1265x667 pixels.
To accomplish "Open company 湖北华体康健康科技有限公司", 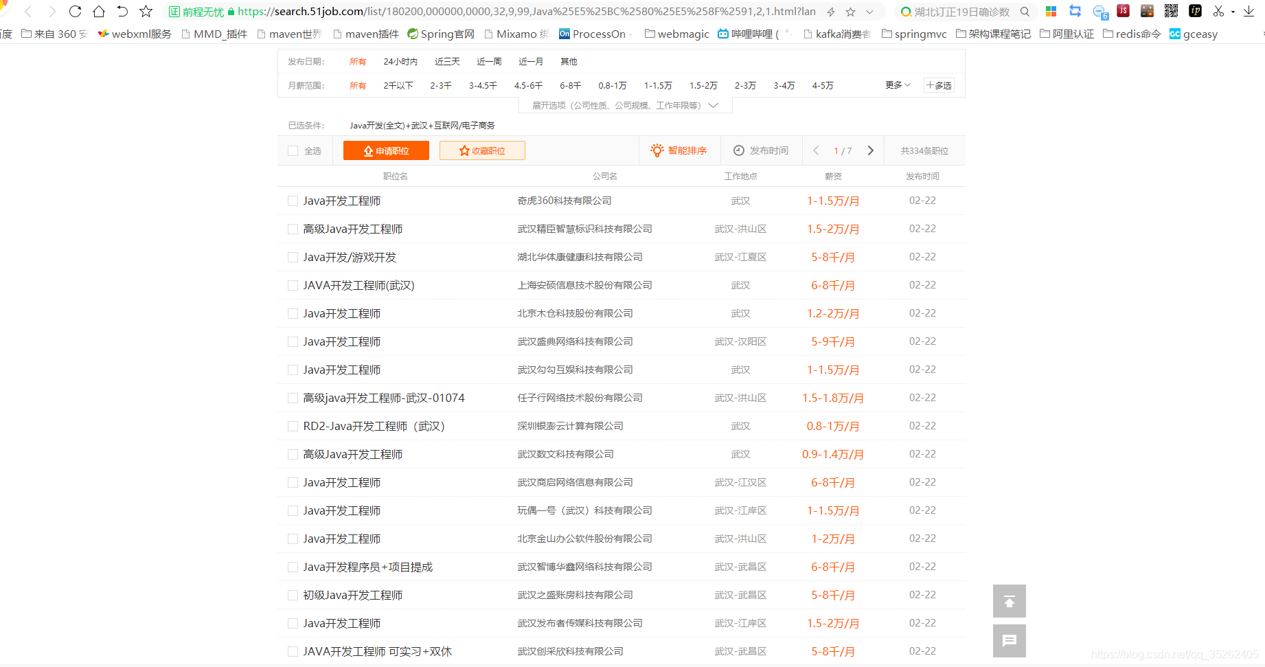I will (x=580, y=257).
